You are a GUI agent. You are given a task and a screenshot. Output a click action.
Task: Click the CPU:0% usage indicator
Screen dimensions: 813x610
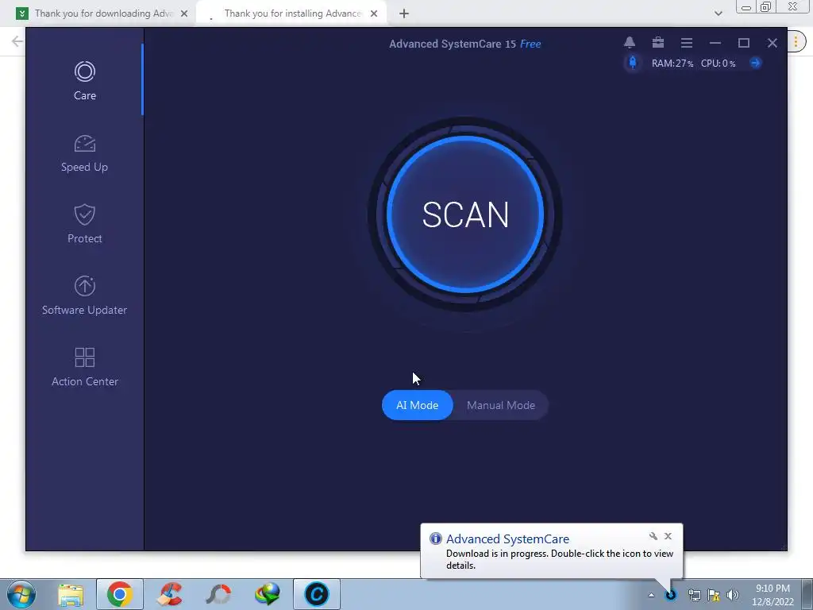(x=718, y=64)
